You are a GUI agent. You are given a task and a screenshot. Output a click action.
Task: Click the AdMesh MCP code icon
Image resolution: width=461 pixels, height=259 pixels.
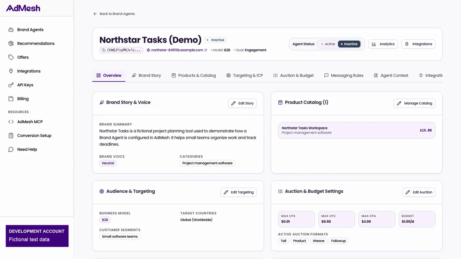coord(11,122)
